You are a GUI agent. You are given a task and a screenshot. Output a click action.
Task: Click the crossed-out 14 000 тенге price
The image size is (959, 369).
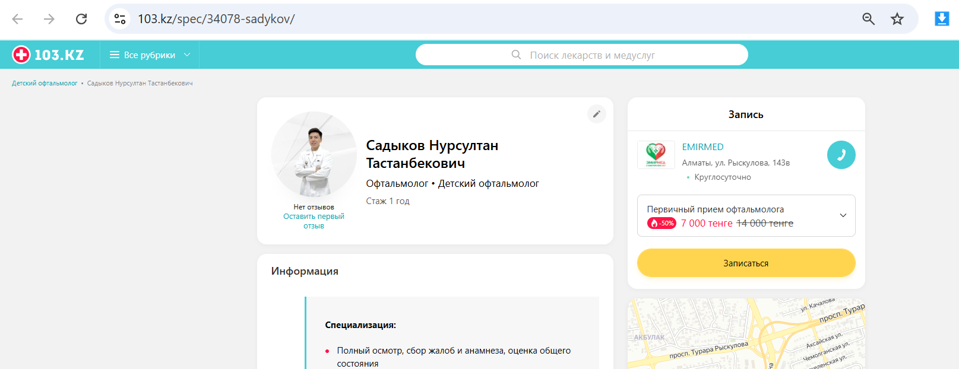click(765, 224)
